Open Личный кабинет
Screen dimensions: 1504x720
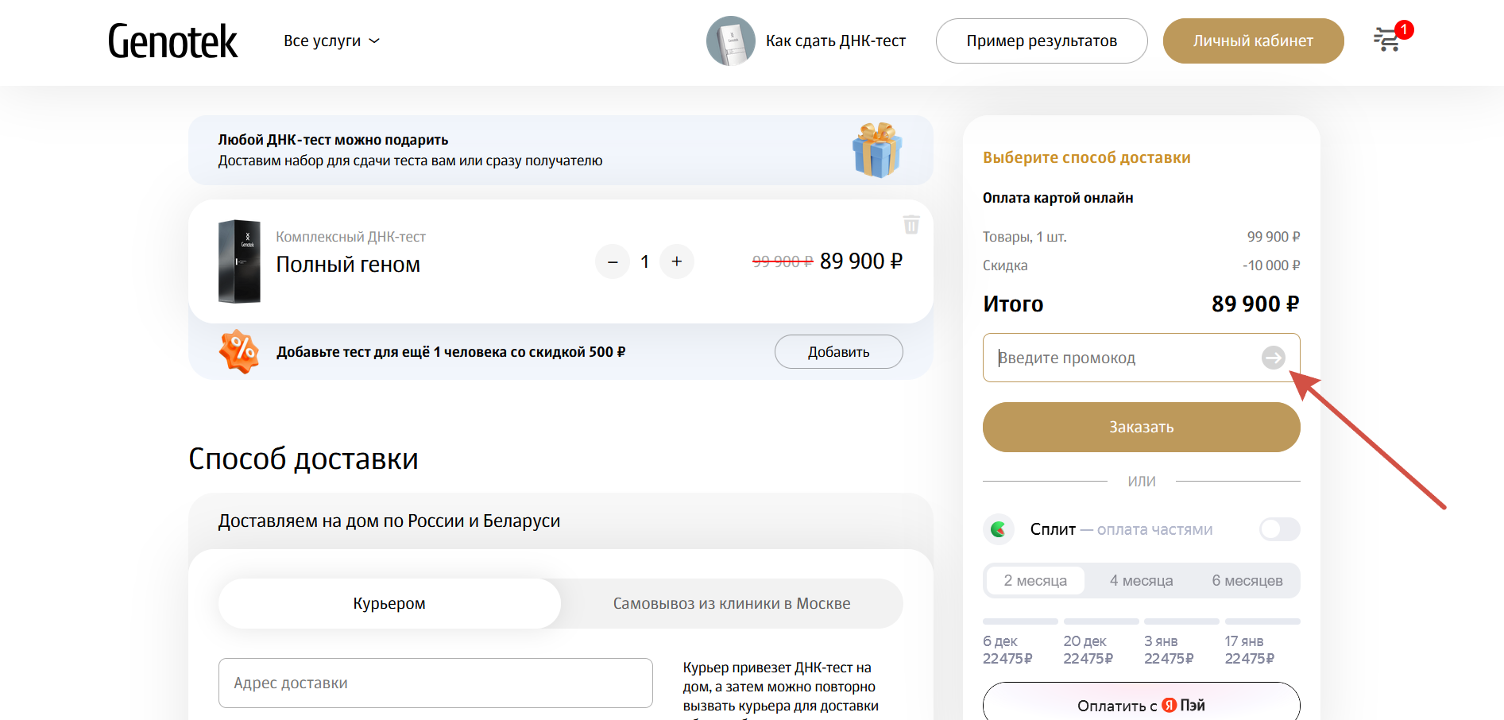tap(1253, 41)
